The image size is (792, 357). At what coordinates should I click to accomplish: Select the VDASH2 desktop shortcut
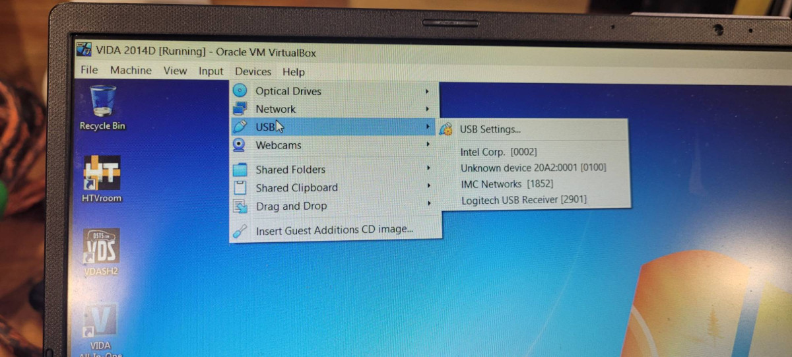click(x=101, y=251)
